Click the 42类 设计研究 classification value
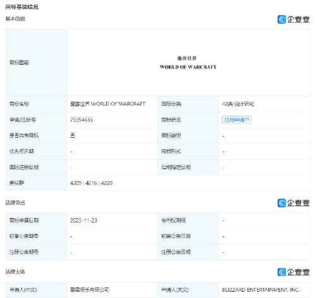This screenshot has width=315, height=298. [238, 104]
